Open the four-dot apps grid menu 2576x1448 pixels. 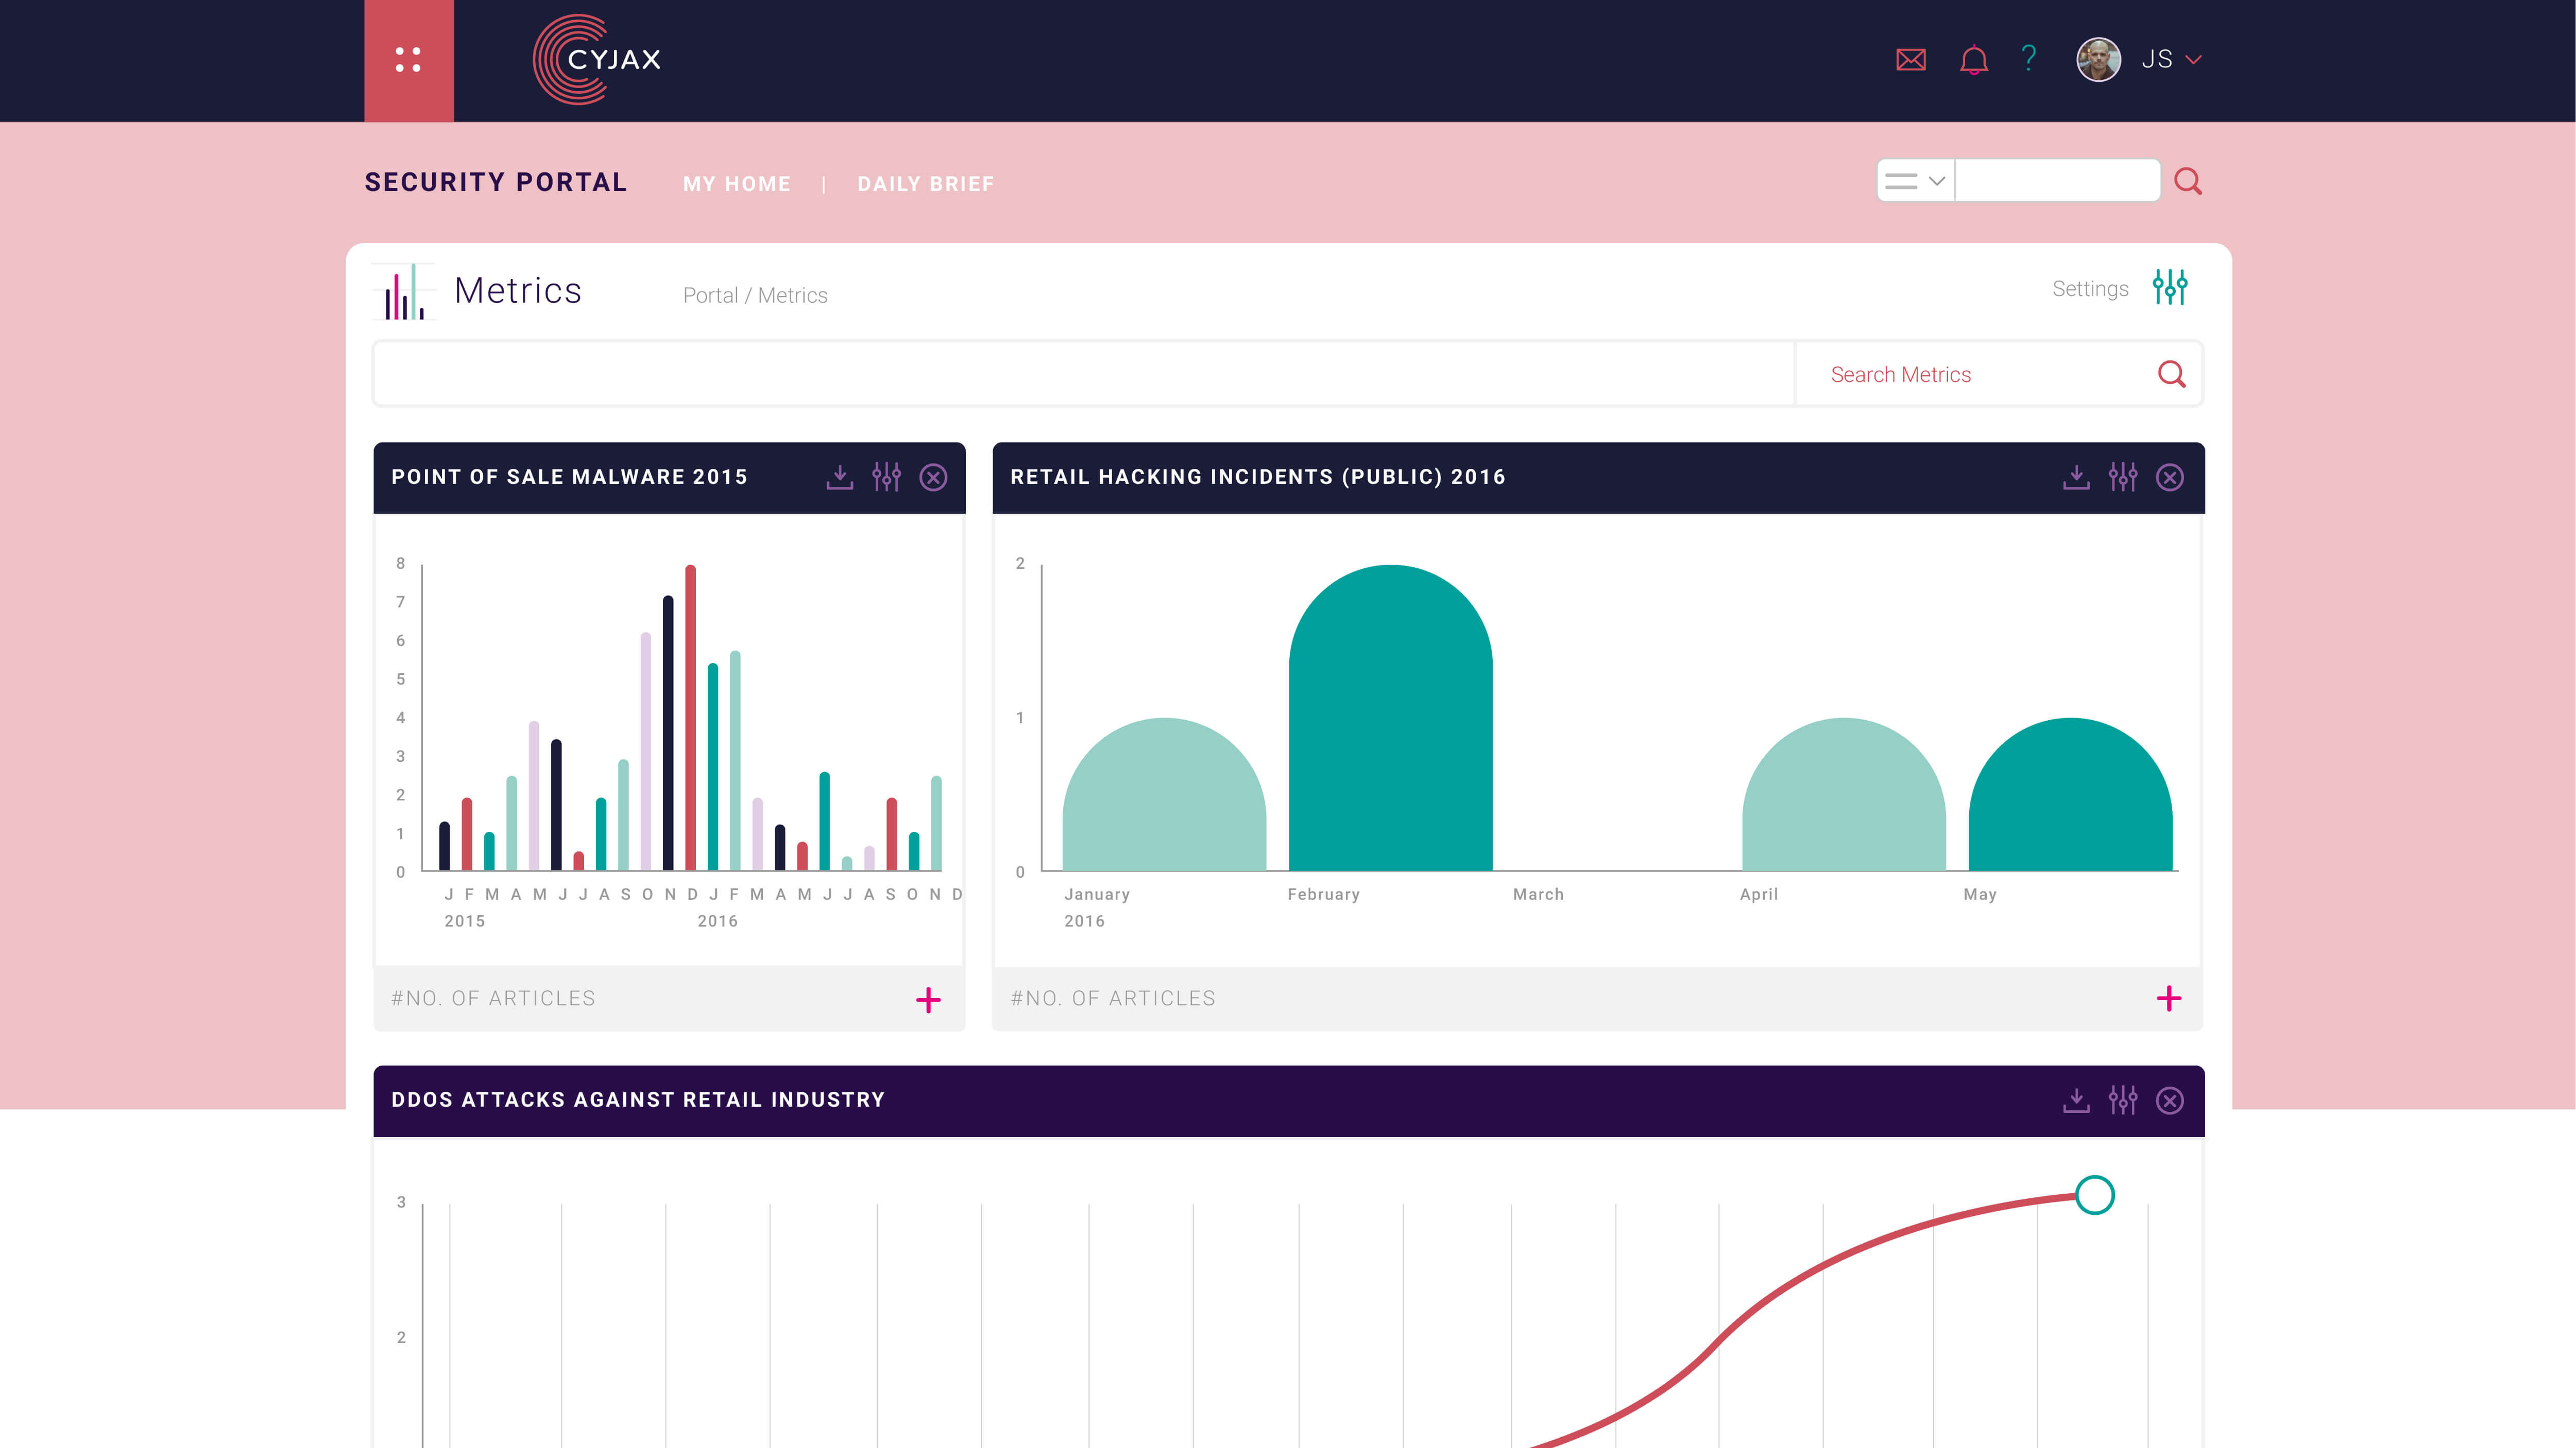tap(408, 60)
